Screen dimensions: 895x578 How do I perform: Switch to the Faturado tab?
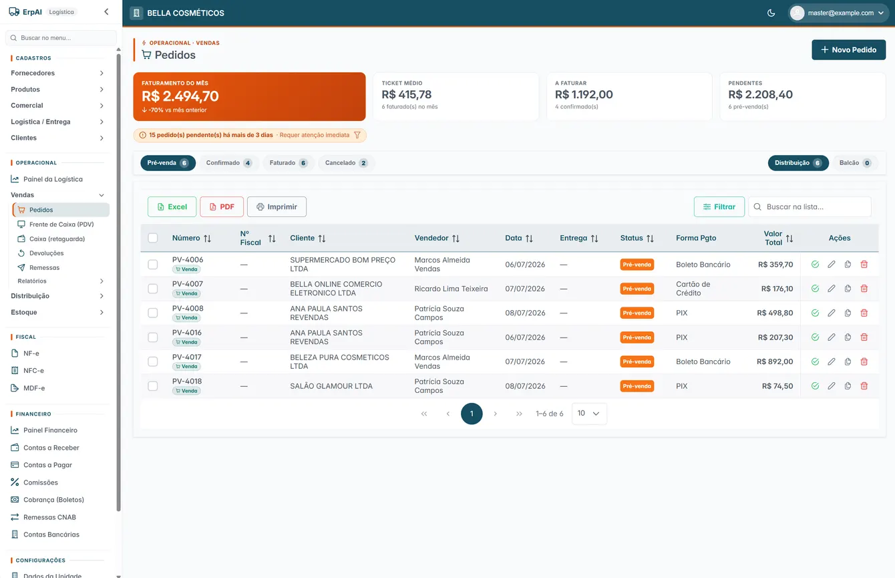pos(289,163)
